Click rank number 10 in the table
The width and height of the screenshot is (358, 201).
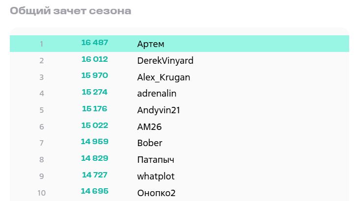[41, 193]
